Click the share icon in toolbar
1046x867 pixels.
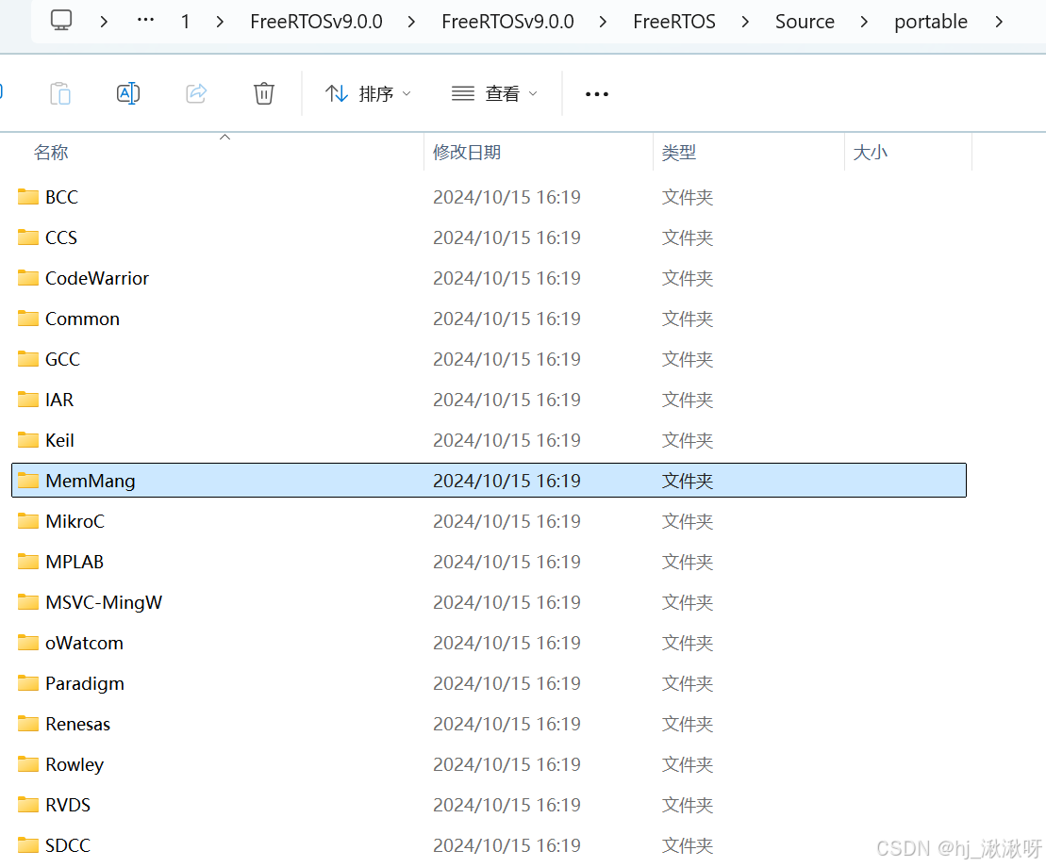[x=196, y=93]
